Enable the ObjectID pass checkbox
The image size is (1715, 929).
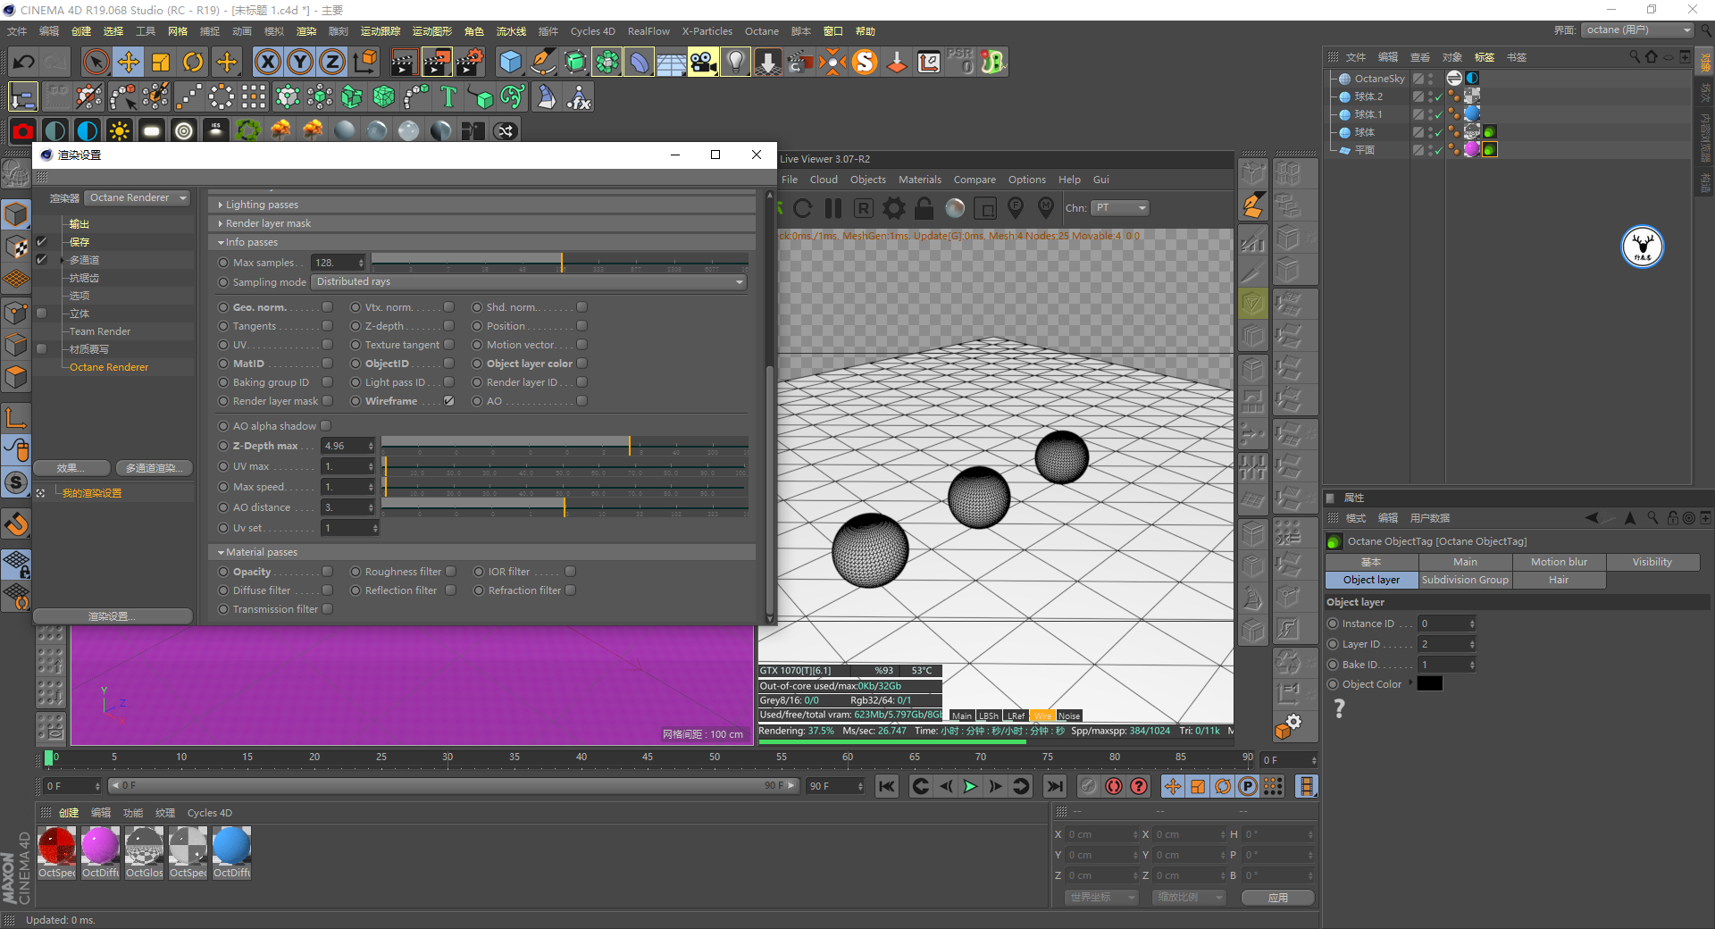click(449, 364)
